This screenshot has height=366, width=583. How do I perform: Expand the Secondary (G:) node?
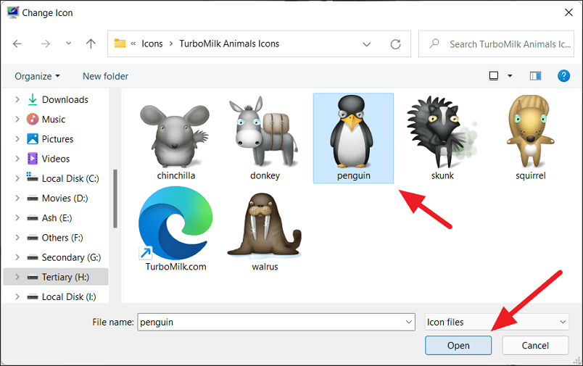click(17, 257)
